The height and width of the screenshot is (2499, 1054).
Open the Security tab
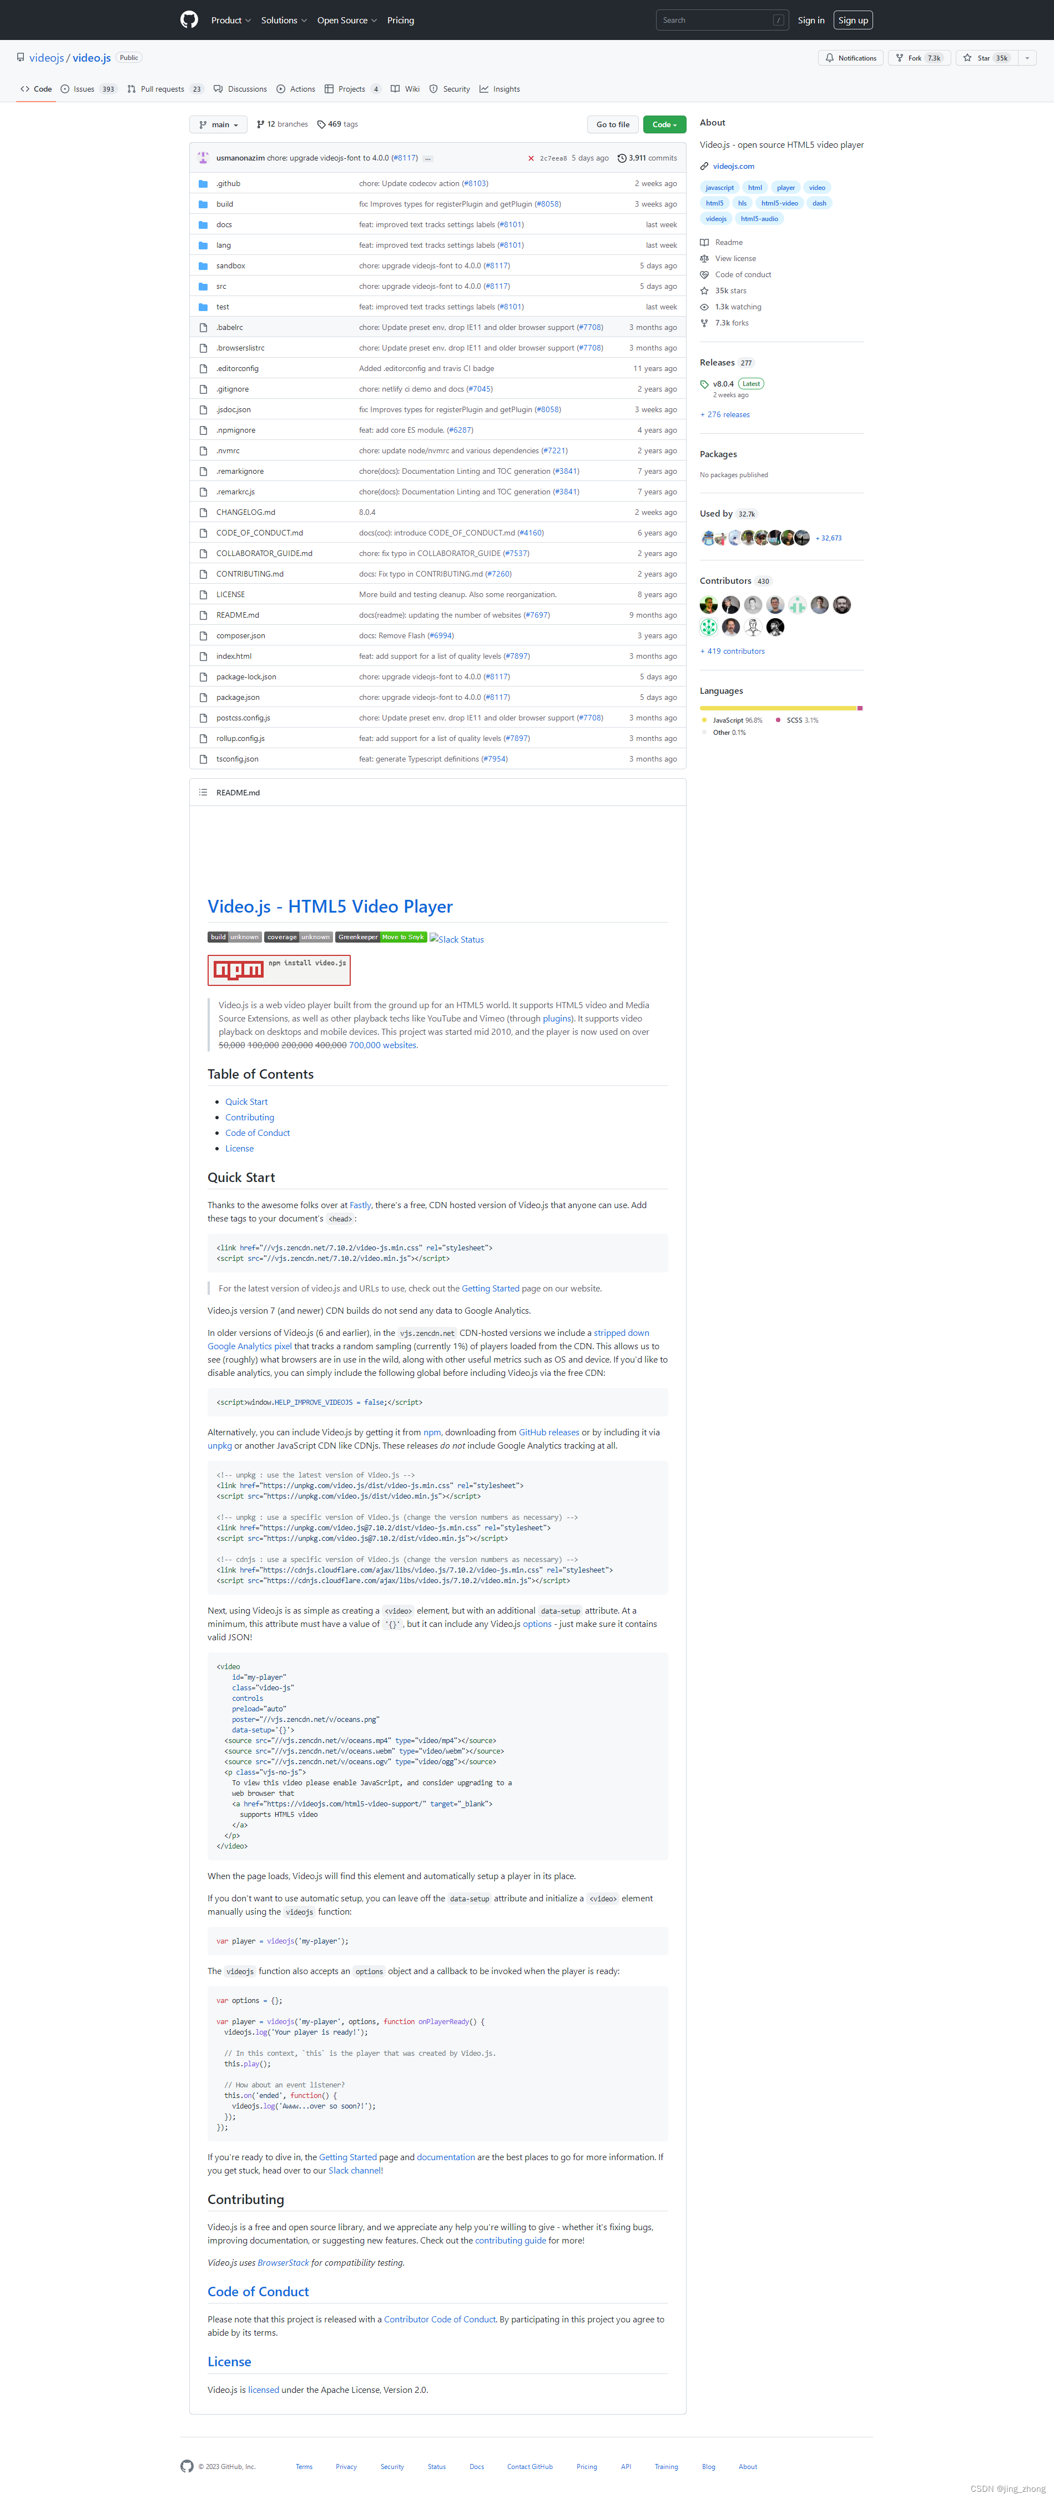click(x=450, y=89)
